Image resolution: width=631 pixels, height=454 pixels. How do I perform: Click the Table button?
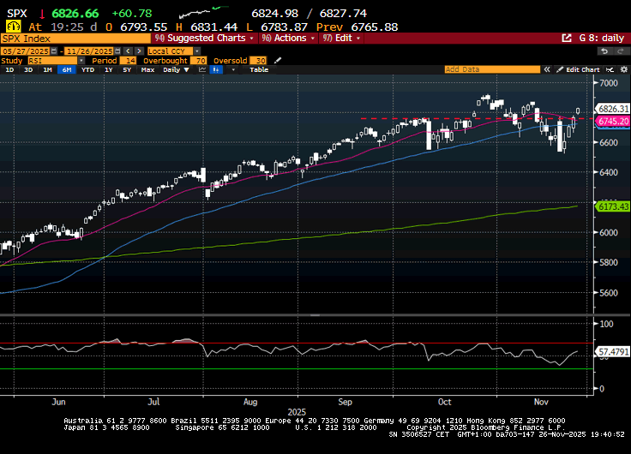pyautogui.click(x=258, y=69)
